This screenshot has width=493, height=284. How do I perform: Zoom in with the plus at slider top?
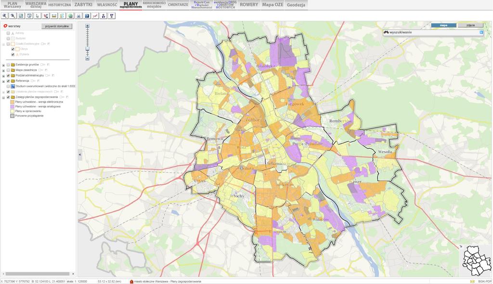(x=88, y=26)
